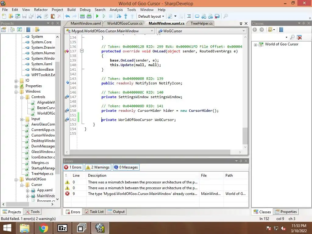The image size is (312, 234).
Task: Toggle the 0 Messages filter button
Action: point(126,167)
